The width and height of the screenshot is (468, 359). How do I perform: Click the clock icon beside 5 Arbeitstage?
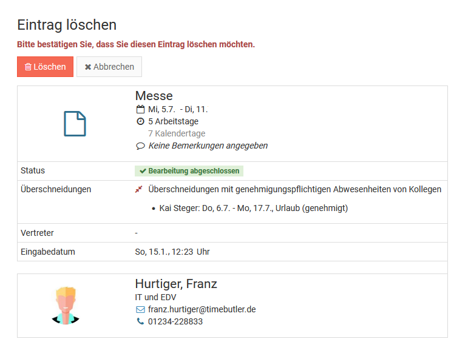140,121
